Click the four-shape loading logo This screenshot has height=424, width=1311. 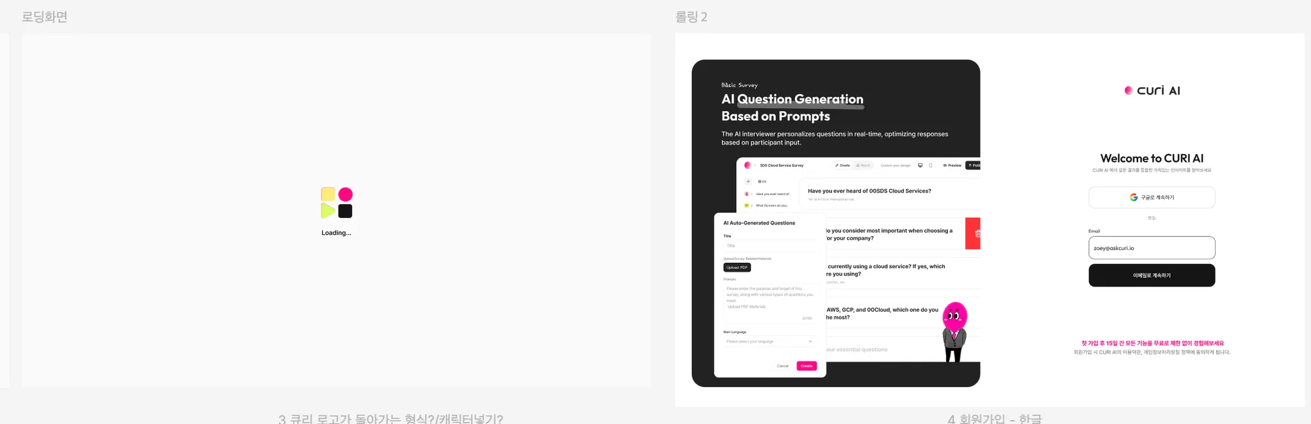pyautogui.click(x=337, y=203)
